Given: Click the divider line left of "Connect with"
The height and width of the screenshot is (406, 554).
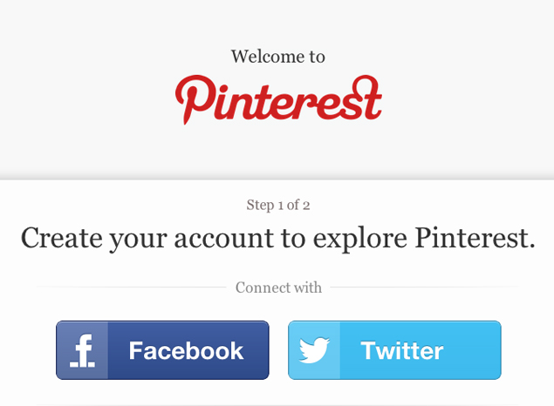Looking at the screenshot, I should click(x=131, y=288).
